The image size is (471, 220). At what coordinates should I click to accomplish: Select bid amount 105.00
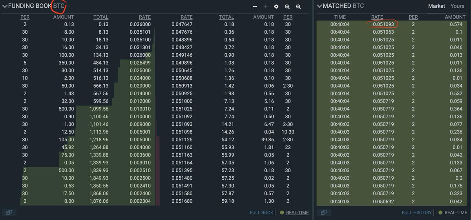click(x=65, y=140)
